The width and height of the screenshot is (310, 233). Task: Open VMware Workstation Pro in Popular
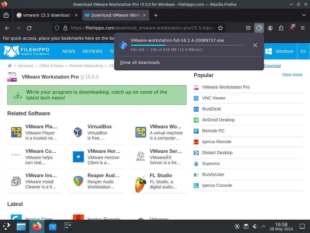(x=226, y=87)
